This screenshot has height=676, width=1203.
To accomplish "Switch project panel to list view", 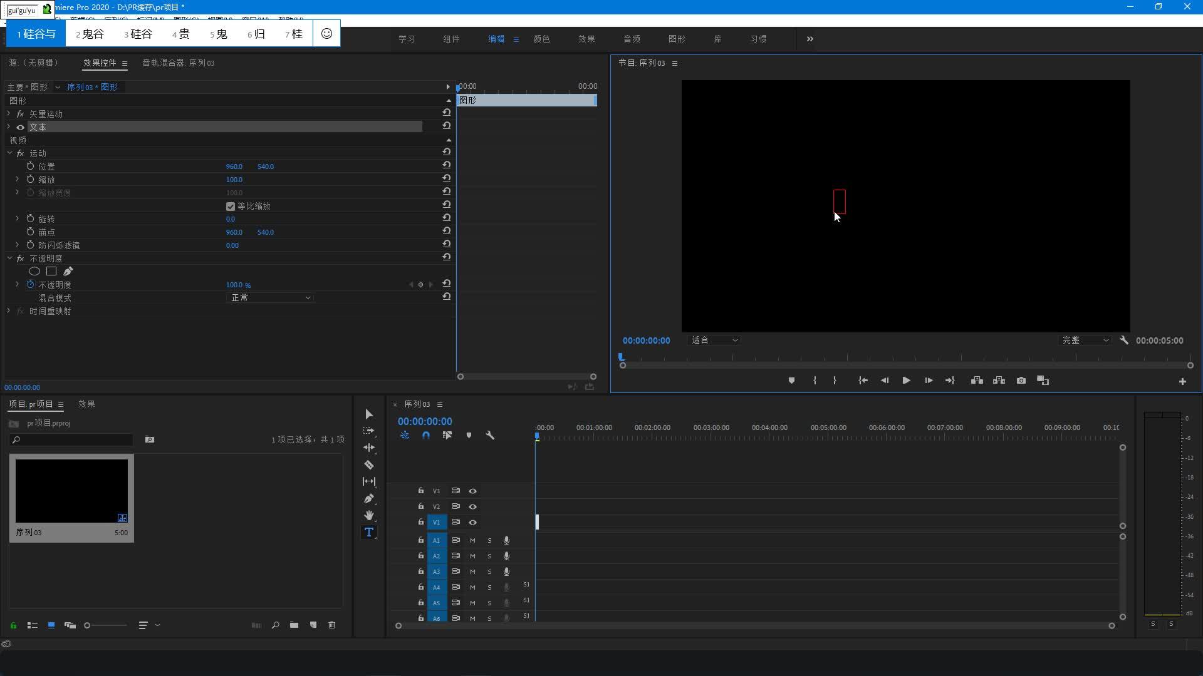I will pos(33,625).
